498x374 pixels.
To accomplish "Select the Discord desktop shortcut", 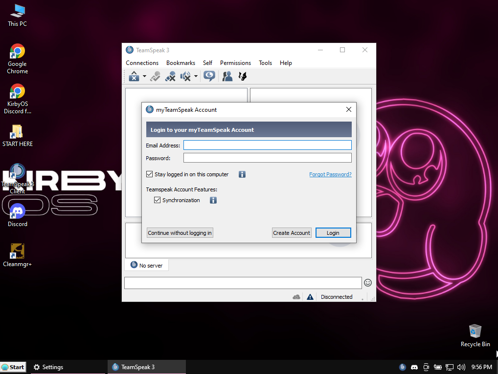I will (x=18, y=215).
